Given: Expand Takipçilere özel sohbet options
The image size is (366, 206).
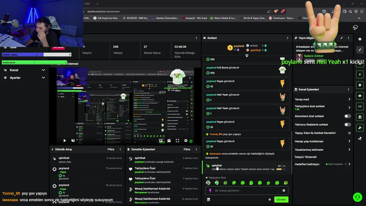Looking at the screenshot, I should tap(349, 108).
